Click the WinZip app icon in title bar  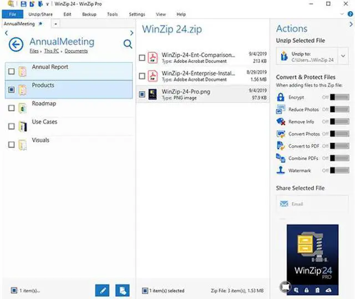(x=11, y=4)
